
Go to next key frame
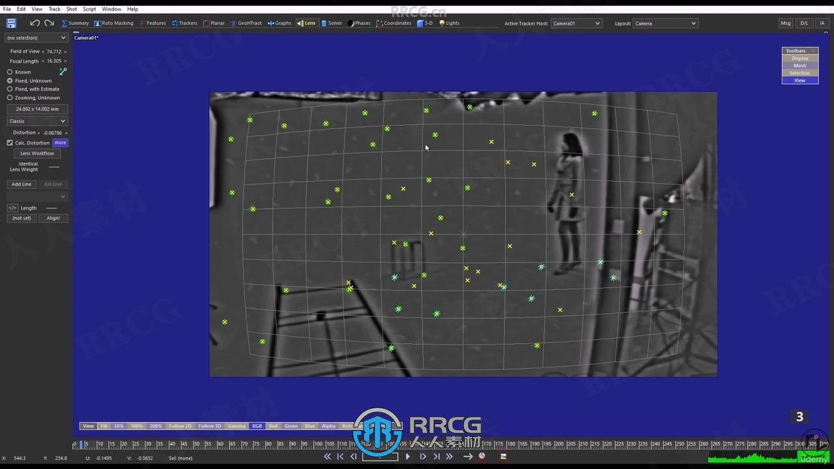[x=436, y=457]
